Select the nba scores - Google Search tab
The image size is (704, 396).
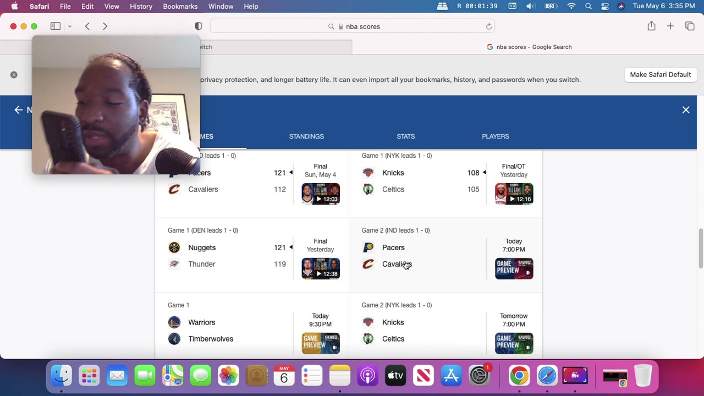point(529,47)
